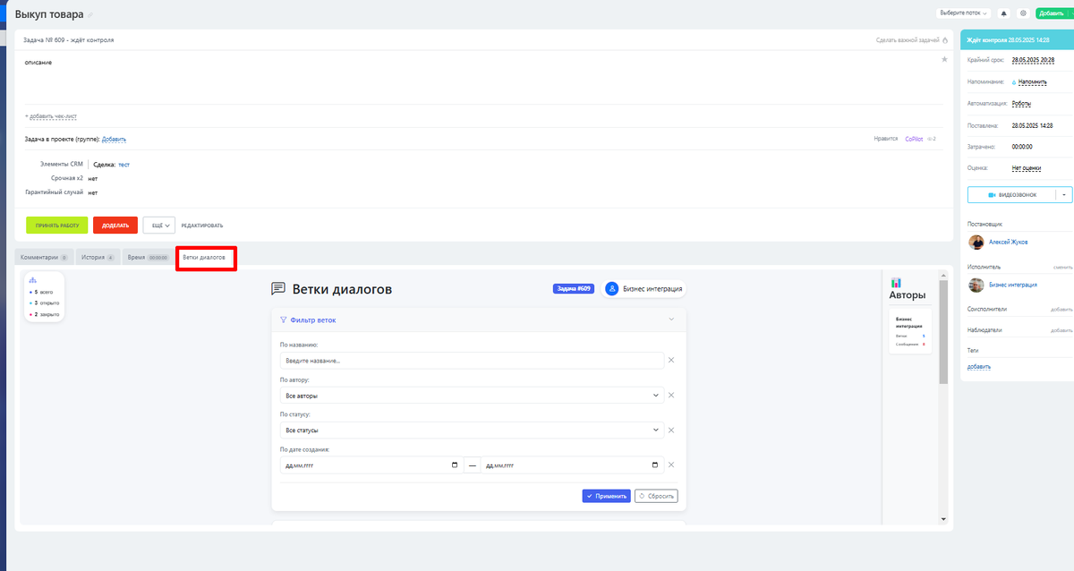This screenshot has width=1074, height=571.
Task: Click the bar chart icon above Авторы
Action: [896, 282]
